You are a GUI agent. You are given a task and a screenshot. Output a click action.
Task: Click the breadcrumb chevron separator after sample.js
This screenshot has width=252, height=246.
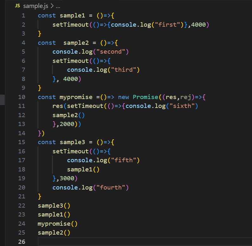pos(52,6)
